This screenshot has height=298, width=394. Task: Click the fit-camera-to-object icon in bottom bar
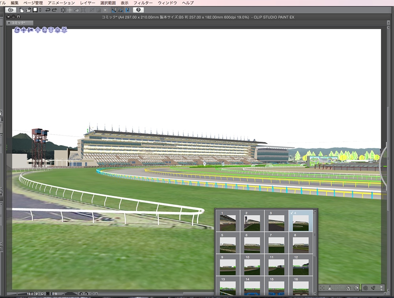click(322, 289)
